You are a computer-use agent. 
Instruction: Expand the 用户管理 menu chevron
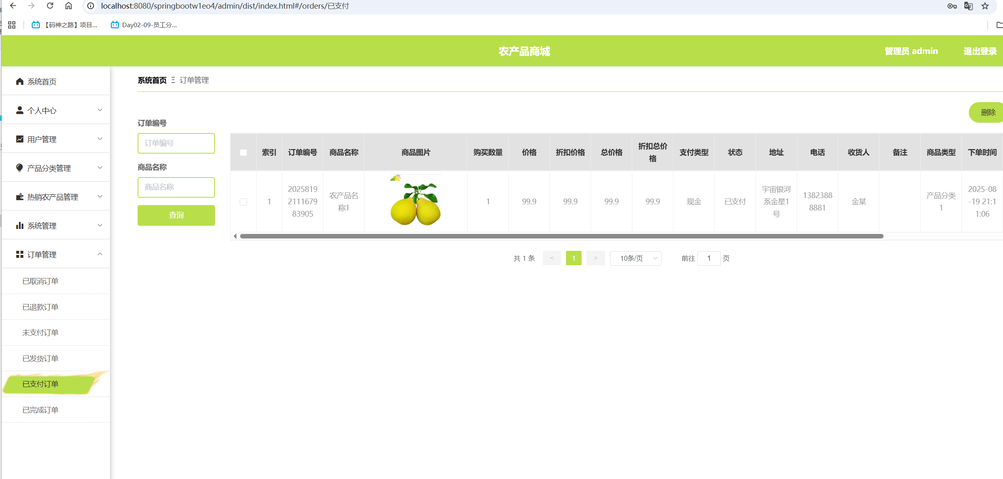coord(100,139)
